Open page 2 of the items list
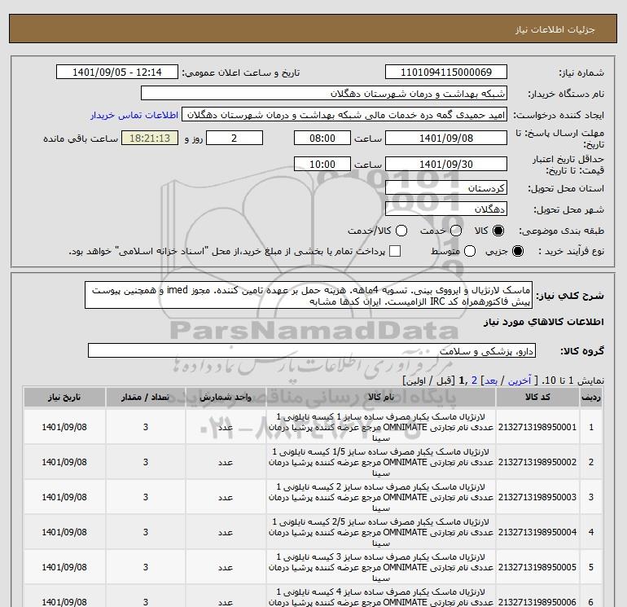This screenshot has height=607, width=627. (474, 380)
